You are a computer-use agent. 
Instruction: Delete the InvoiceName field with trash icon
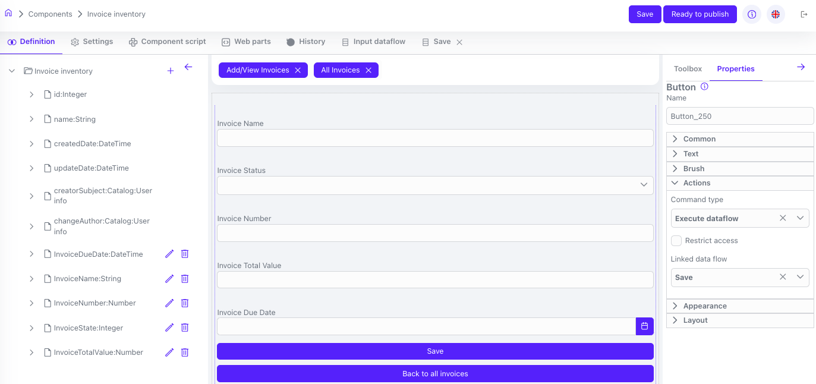185,279
